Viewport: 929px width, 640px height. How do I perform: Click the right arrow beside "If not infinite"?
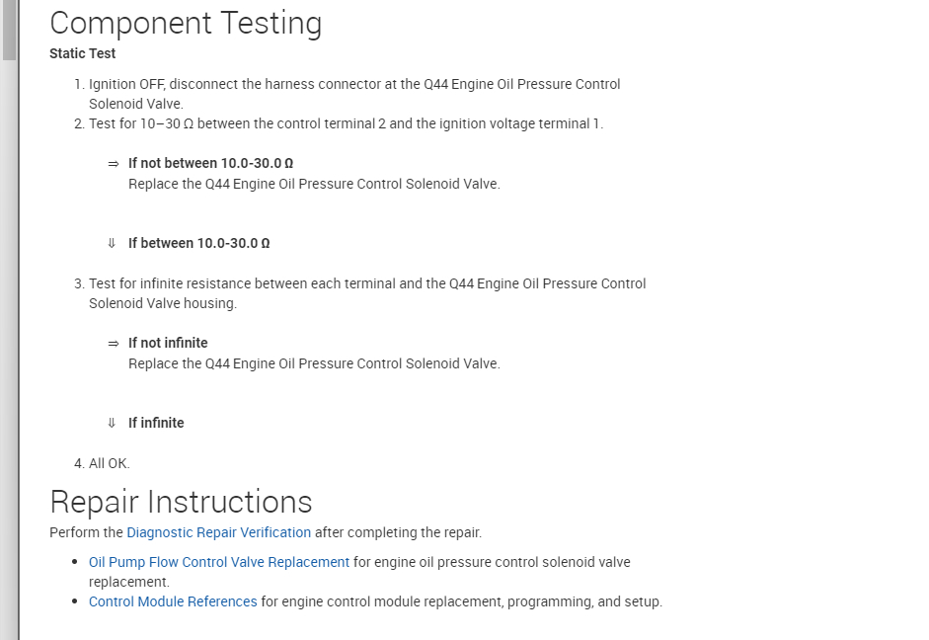tap(113, 343)
